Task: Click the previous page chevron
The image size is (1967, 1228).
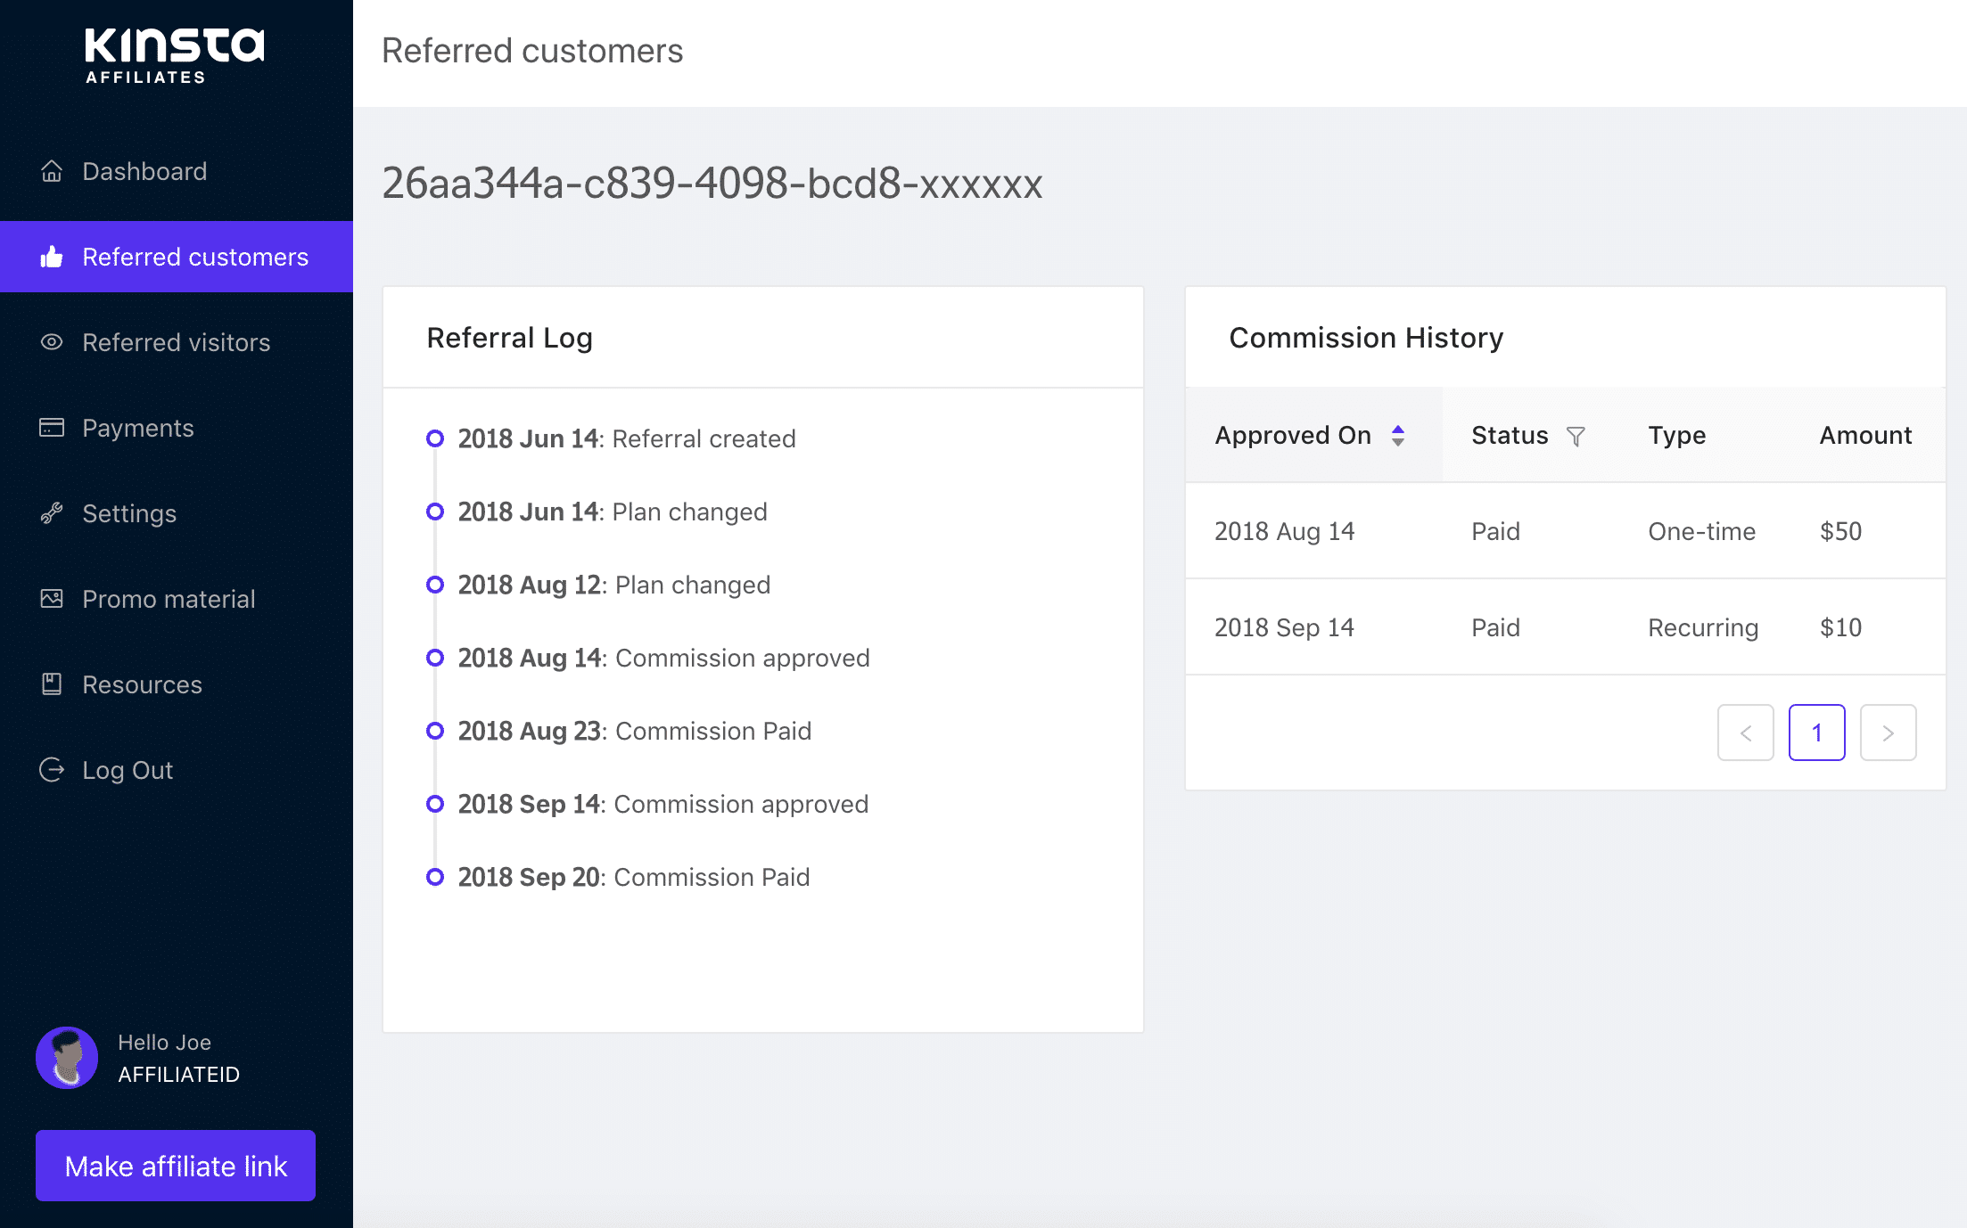Action: pos(1745,733)
